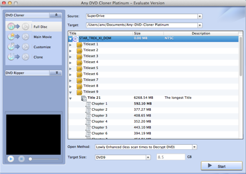The image size is (246, 174).
Task: Start the DVD copy process
Action: pos(222,166)
